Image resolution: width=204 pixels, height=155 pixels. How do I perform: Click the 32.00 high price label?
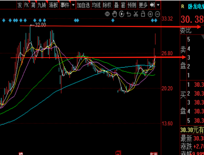click(41, 25)
